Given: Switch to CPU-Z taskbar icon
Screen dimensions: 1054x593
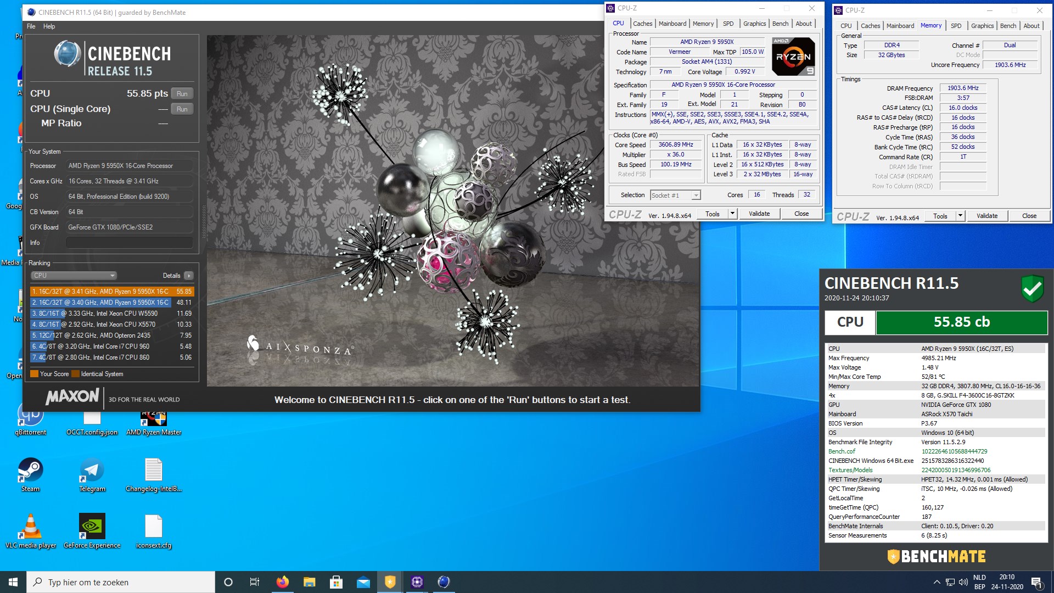Looking at the screenshot, I should tap(417, 582).
